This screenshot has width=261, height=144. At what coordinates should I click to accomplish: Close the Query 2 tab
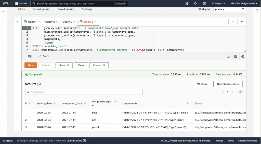pyautogui.click(x=57, y=22)
